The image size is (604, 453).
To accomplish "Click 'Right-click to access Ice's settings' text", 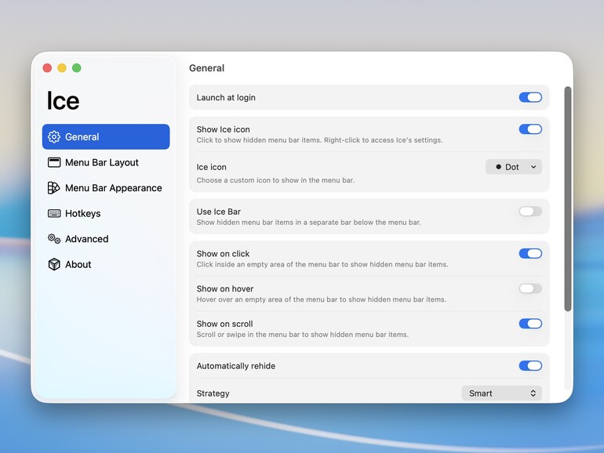I will click(384, 140).
